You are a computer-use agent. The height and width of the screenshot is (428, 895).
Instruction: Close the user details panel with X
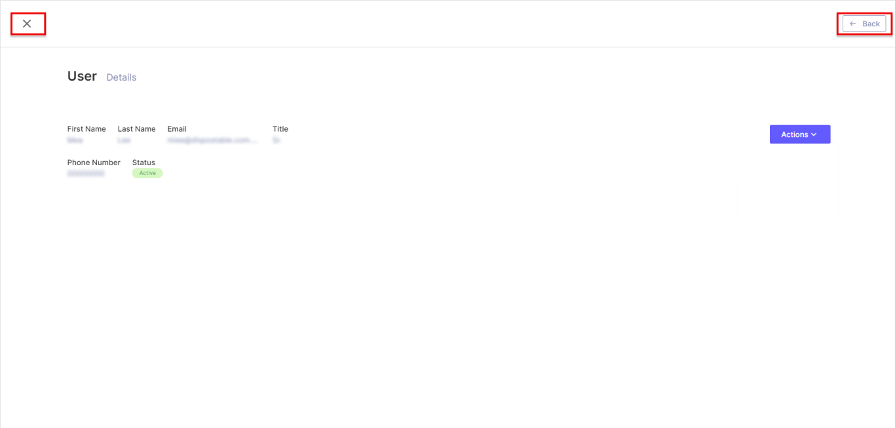tap(27, 24)
